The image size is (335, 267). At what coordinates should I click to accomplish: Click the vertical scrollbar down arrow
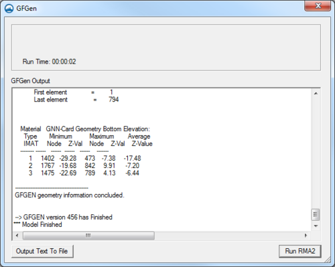tap(316, 226)
